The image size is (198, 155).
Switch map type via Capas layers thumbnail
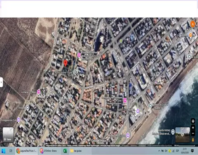coord(8,135)
